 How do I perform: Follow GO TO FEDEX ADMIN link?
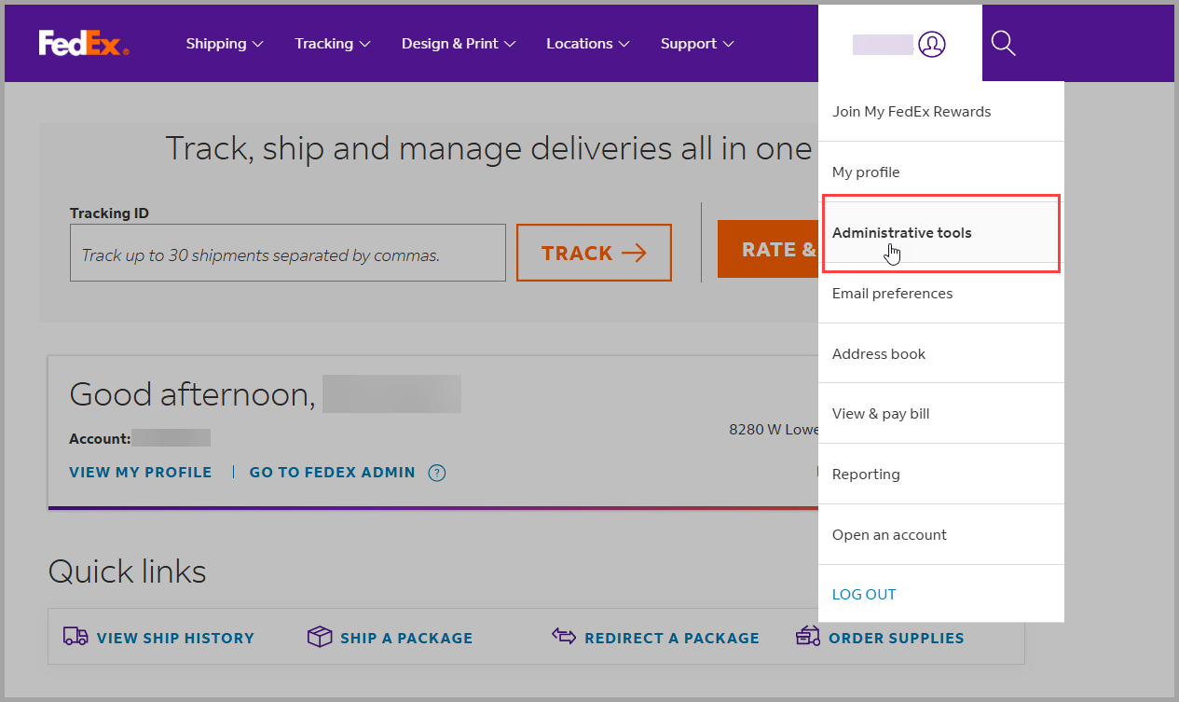pyautogui.click(x=333, y=473)
